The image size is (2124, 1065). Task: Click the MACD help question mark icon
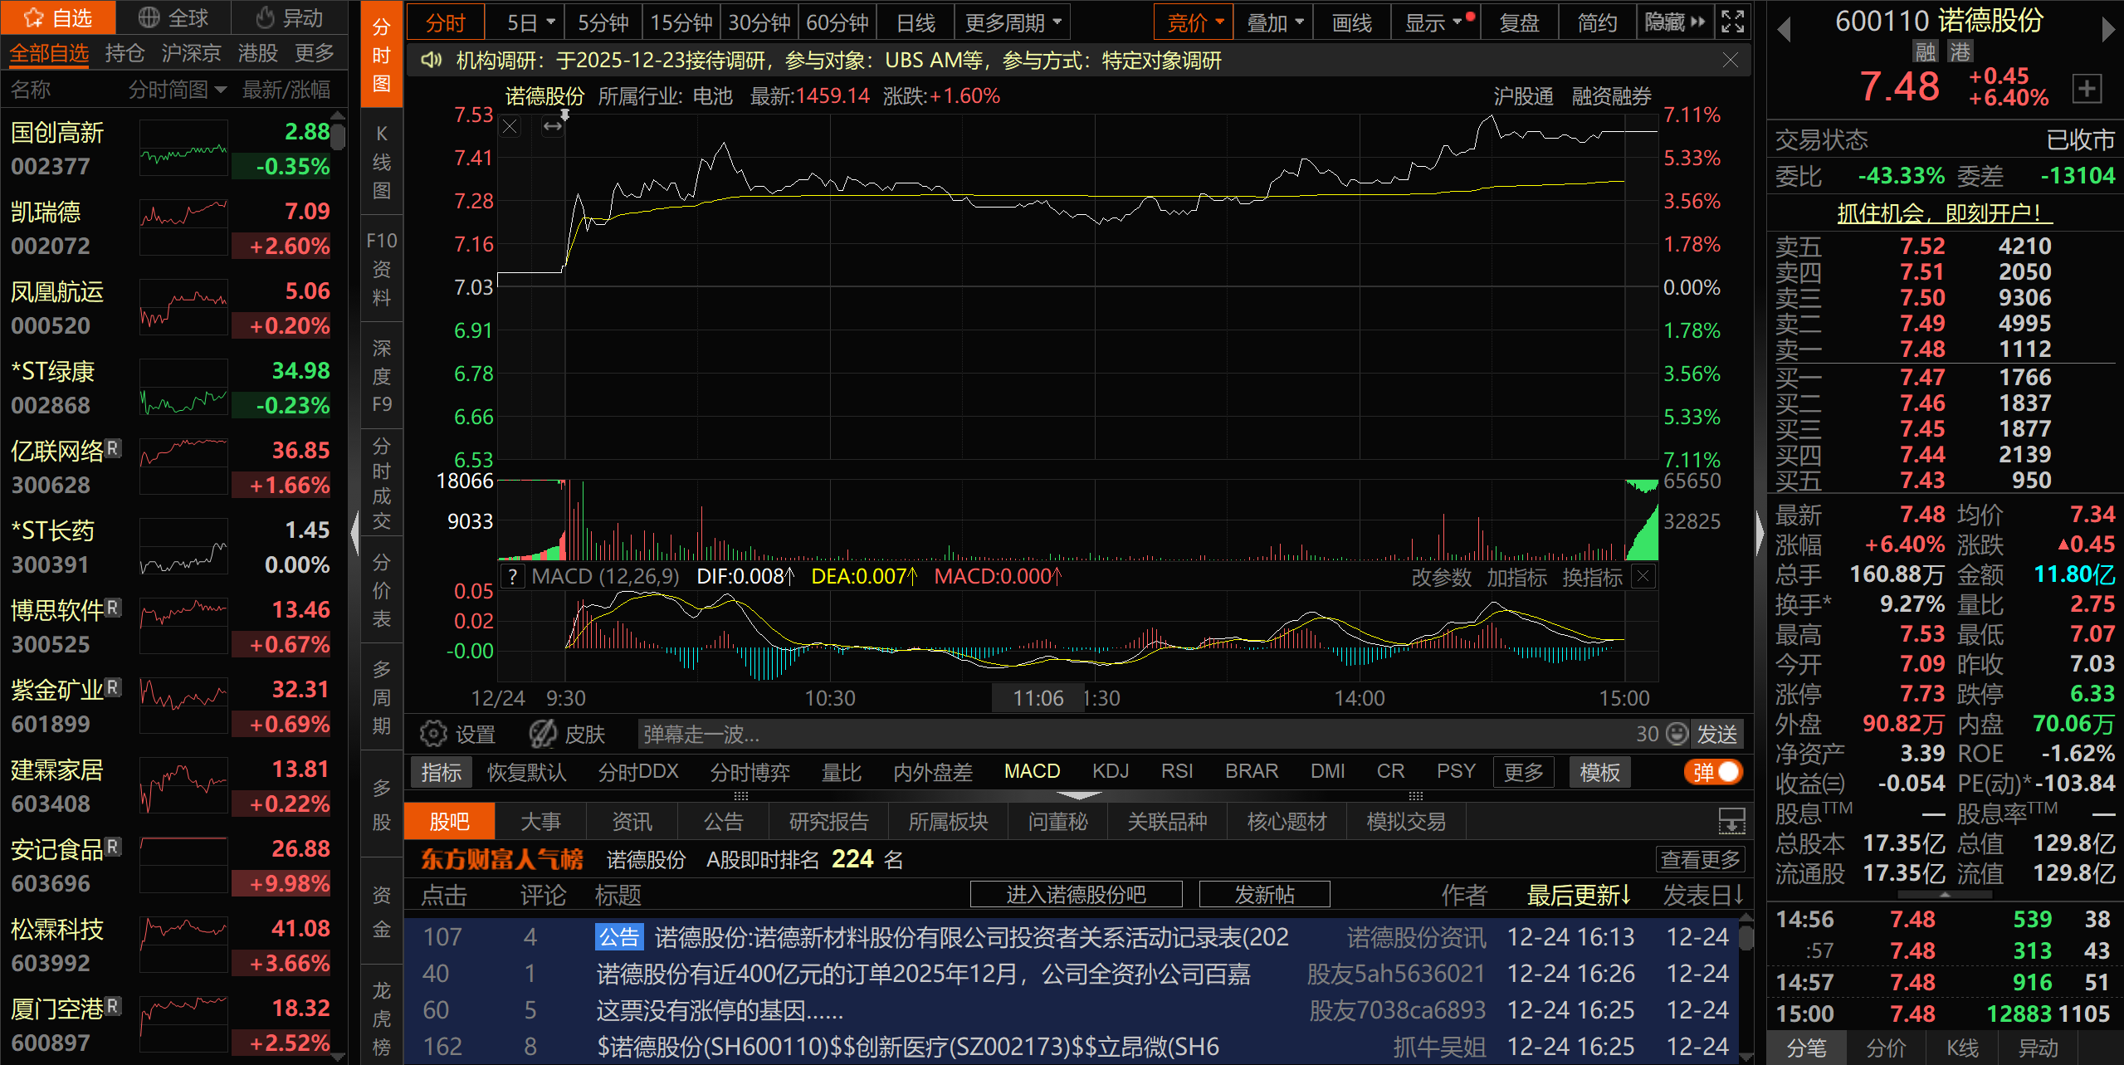pos(513,577)
